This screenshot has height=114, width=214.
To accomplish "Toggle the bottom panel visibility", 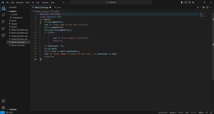I will [186, 3].
